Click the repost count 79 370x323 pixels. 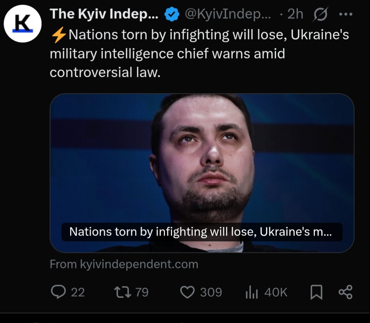click(142, 292)
